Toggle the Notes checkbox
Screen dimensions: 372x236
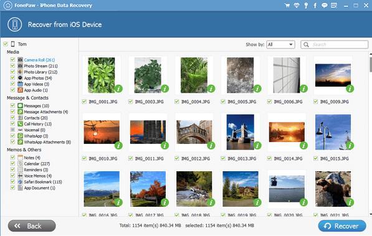coord(12,158)
